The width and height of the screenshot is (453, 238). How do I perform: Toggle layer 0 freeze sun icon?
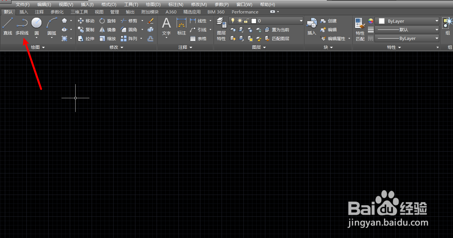pyautogui.click(x=240, y=21)
